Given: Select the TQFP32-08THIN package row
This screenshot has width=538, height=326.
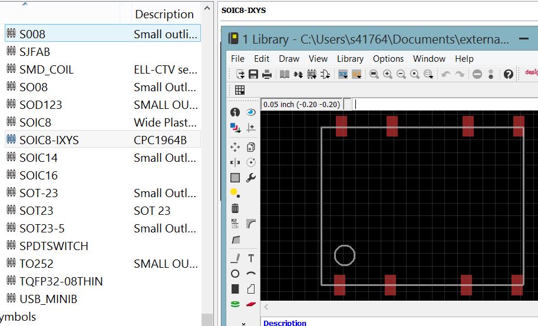Looking at the screenshot, I should [x=103, y=281].
